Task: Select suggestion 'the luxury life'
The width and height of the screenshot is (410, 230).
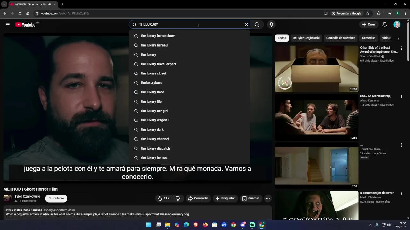Action: [189, 102]
